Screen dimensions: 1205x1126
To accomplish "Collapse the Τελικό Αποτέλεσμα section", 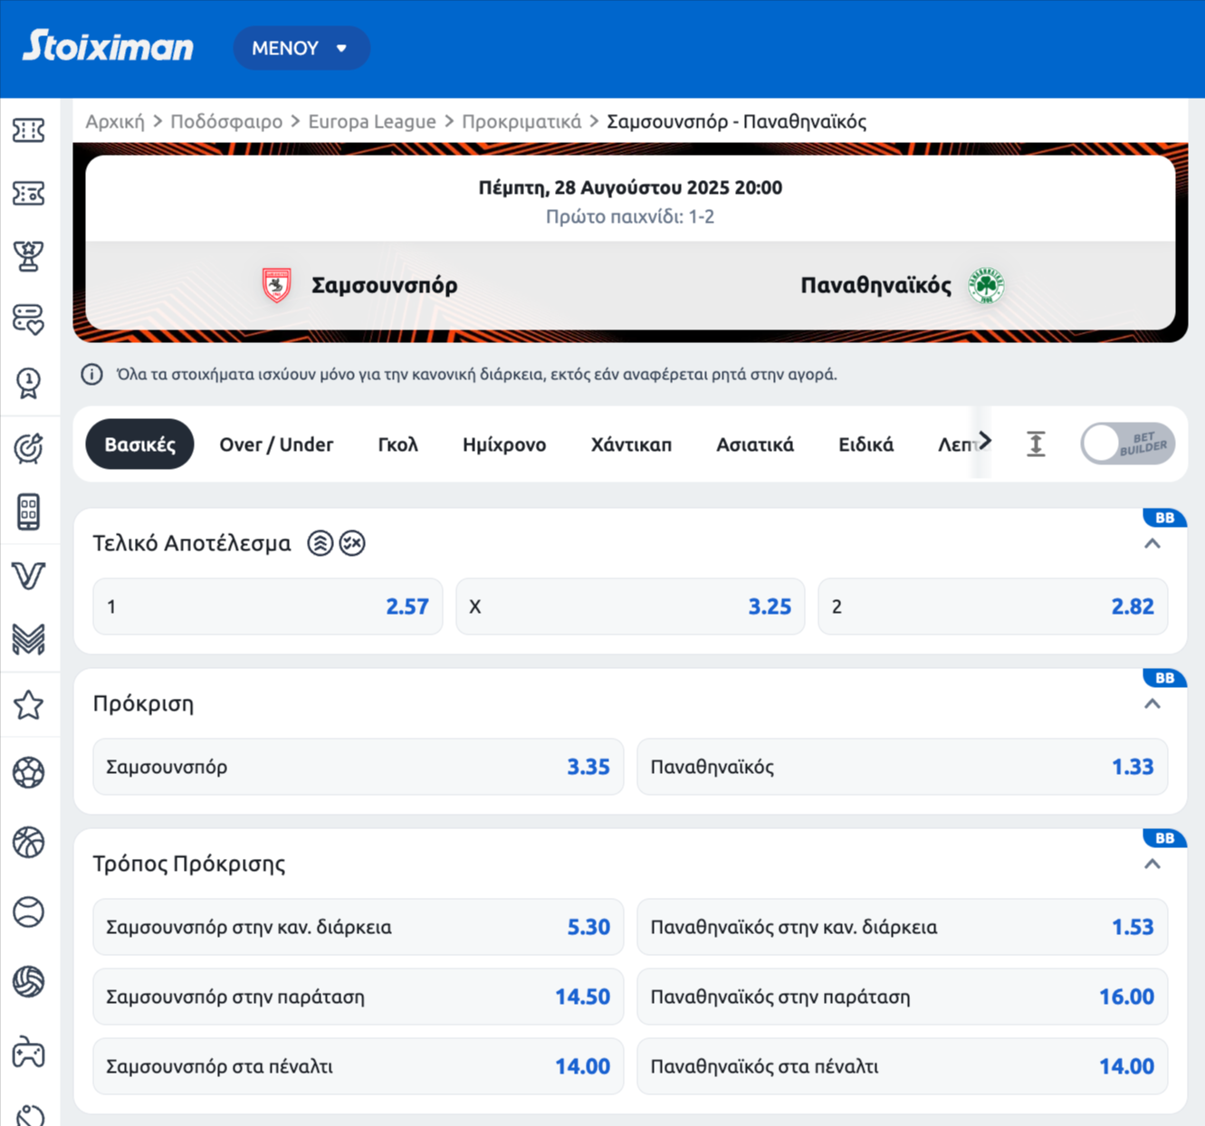I will click(x=1152, y=544).
